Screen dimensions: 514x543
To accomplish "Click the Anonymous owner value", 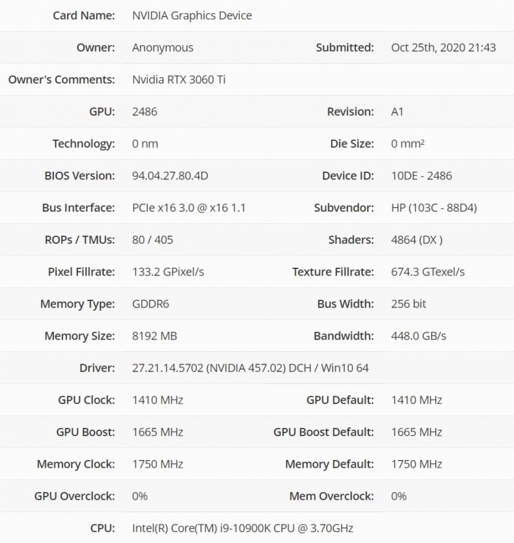I will tap(162, 47).
